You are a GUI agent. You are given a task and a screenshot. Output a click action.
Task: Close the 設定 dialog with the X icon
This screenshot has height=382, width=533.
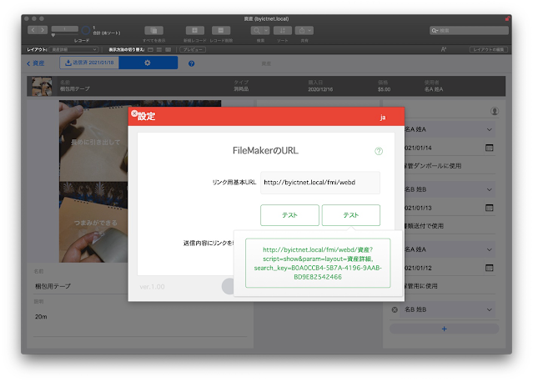134,113
